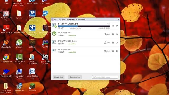Remove DTLite4491-0356 (2).exe from list
This screenshot has width=169, height=95.
pyautogui.click(x=117, y=43)
